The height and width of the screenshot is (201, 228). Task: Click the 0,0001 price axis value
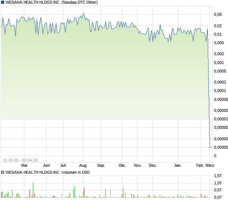(x=220, y=91)
